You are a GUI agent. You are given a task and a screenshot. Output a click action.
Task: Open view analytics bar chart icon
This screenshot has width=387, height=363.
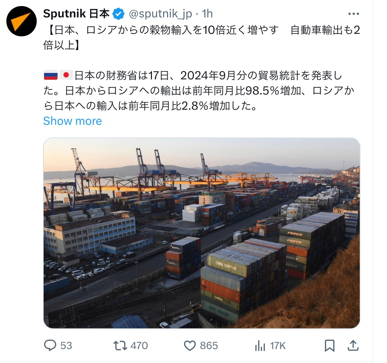[x=260, y=346]
